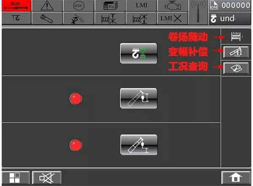The width and height of the screenshot is (253, 186).
Task: Click the engine fault indicator icon
Action: pos(172,5)
